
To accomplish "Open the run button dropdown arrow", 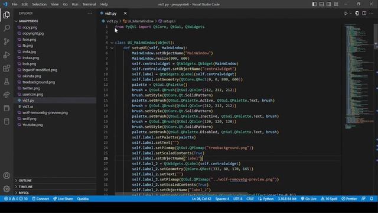I will click(350, 14).
